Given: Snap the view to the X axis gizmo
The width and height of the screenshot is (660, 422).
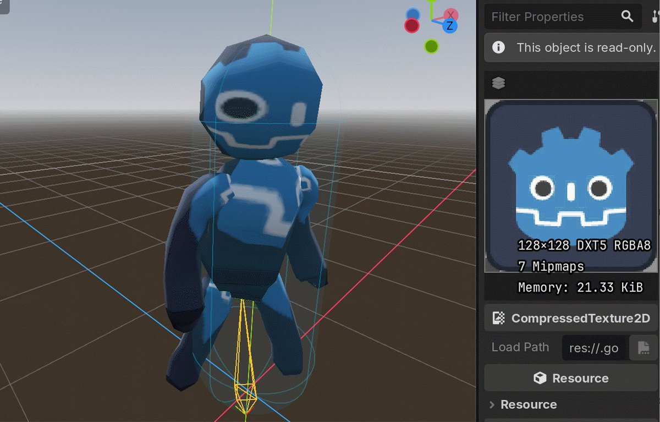Looking at the screenshot, I should pos(451,15).
